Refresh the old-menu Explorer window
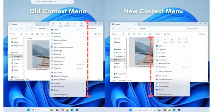 tap(27, 28)
